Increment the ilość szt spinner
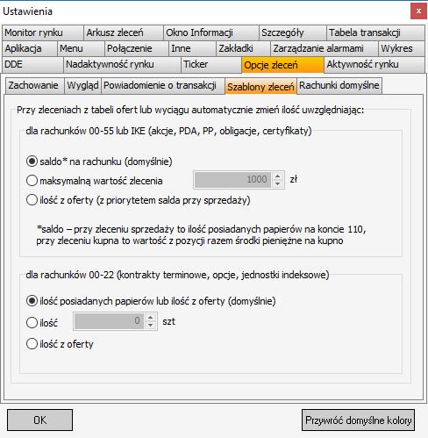Screen dimensions: 428x438 [x=151, y=318]
